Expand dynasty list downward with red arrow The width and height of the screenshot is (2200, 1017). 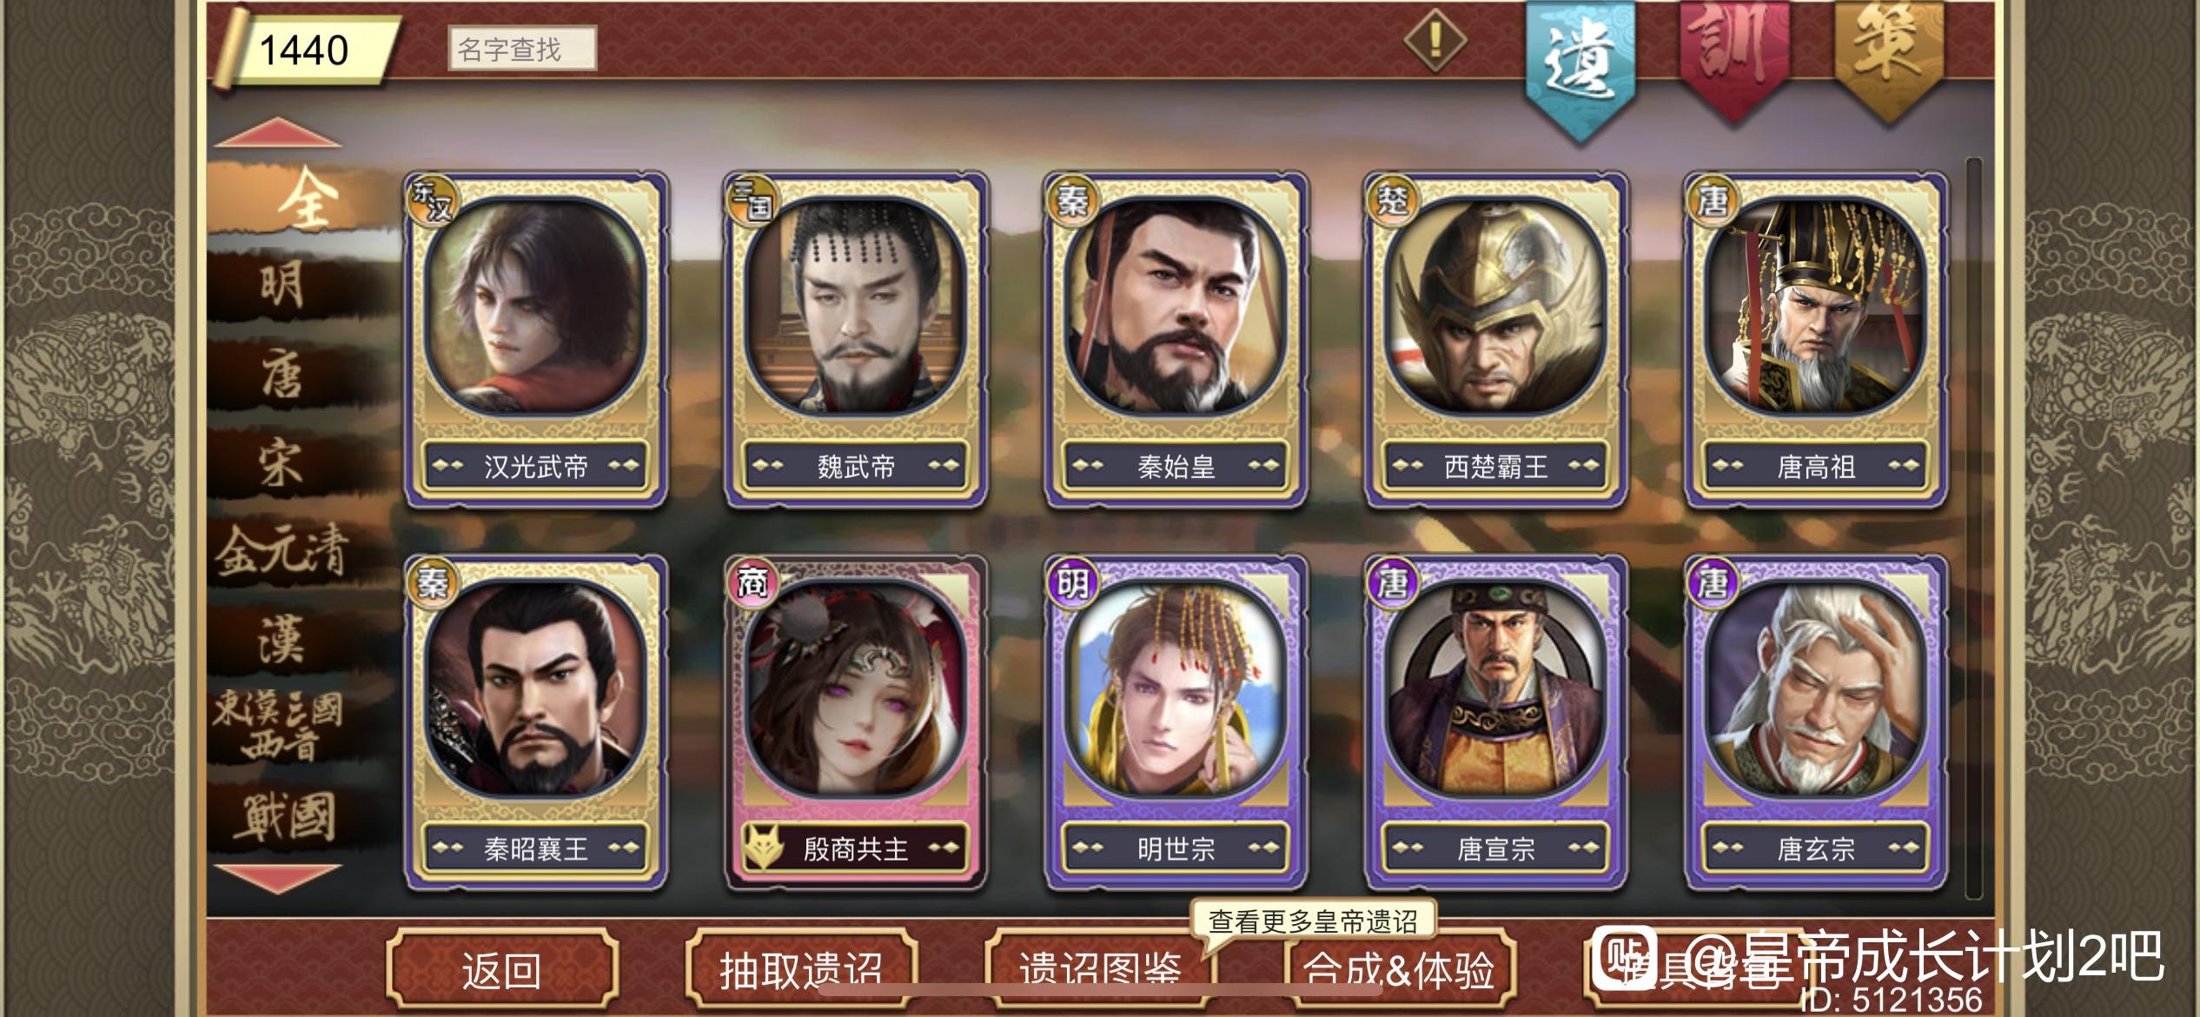277,879
